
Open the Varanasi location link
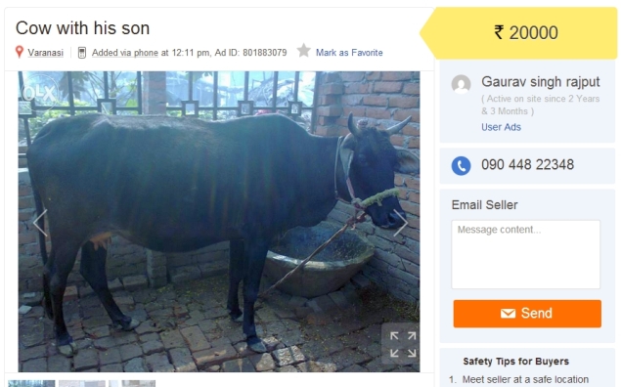click(46, 53)
